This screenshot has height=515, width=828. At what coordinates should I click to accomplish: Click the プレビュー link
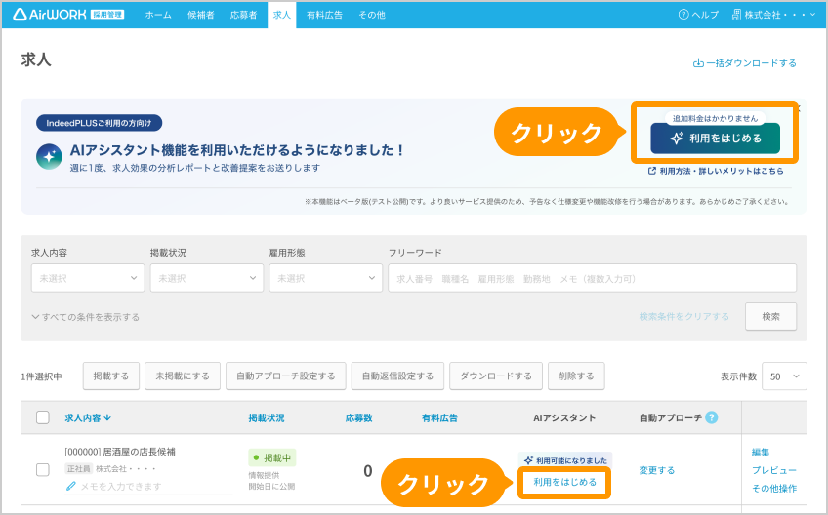[774, 470]
